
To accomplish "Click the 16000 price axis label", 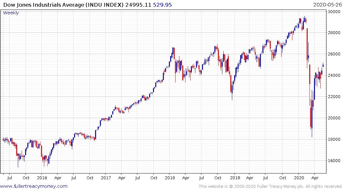I will tap(334, 161).
